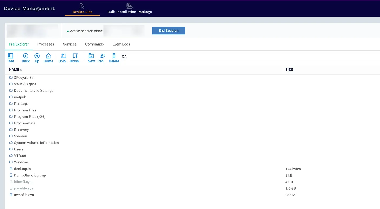Switch to the Services tab
Screen dimensions: 380x209
(x=69, y=44)
